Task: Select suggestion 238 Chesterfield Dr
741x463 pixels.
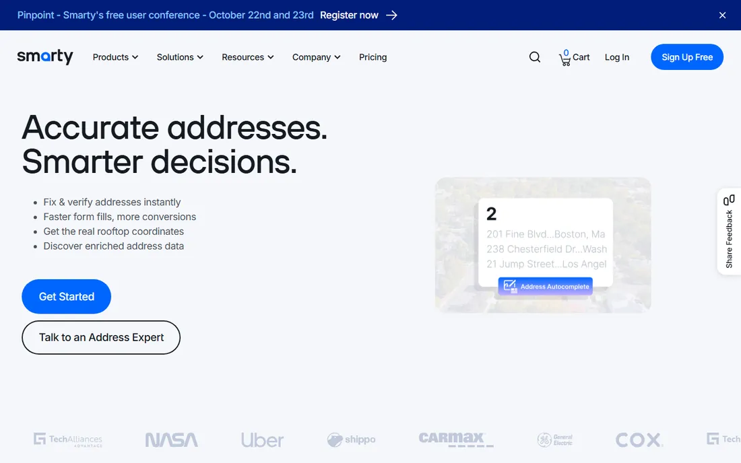Action: click(546, 249)
